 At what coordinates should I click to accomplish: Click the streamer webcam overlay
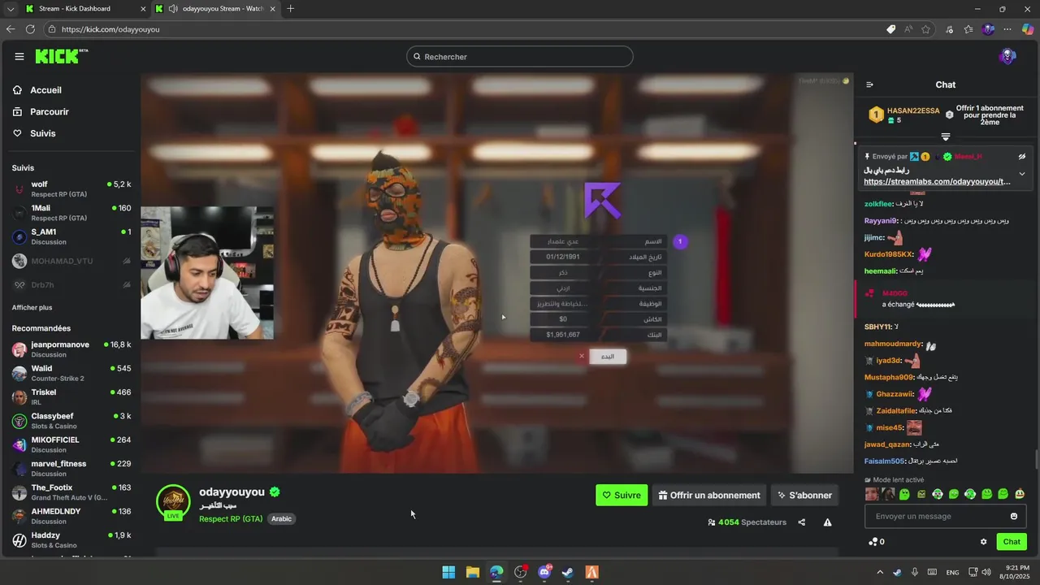coord(207,273)
